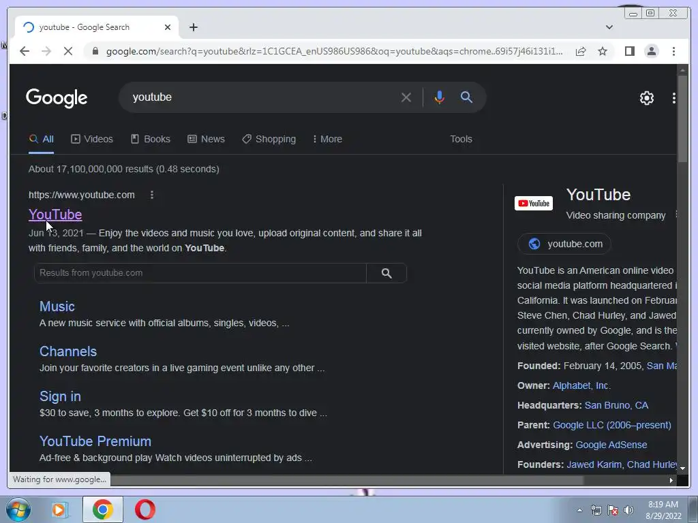Expand the More search filters menu
698x523 pixels.
click(x=327, y=139)
